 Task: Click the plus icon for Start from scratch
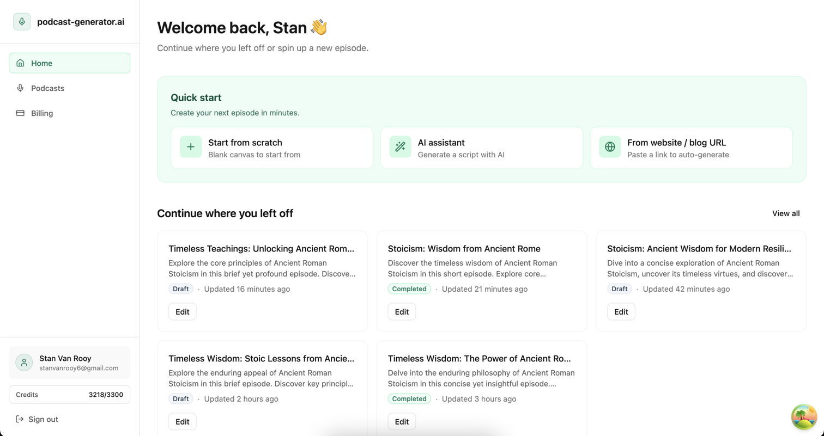[191, 147]
